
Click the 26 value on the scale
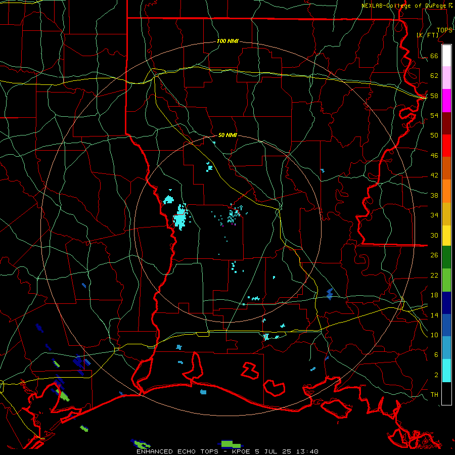434,255
